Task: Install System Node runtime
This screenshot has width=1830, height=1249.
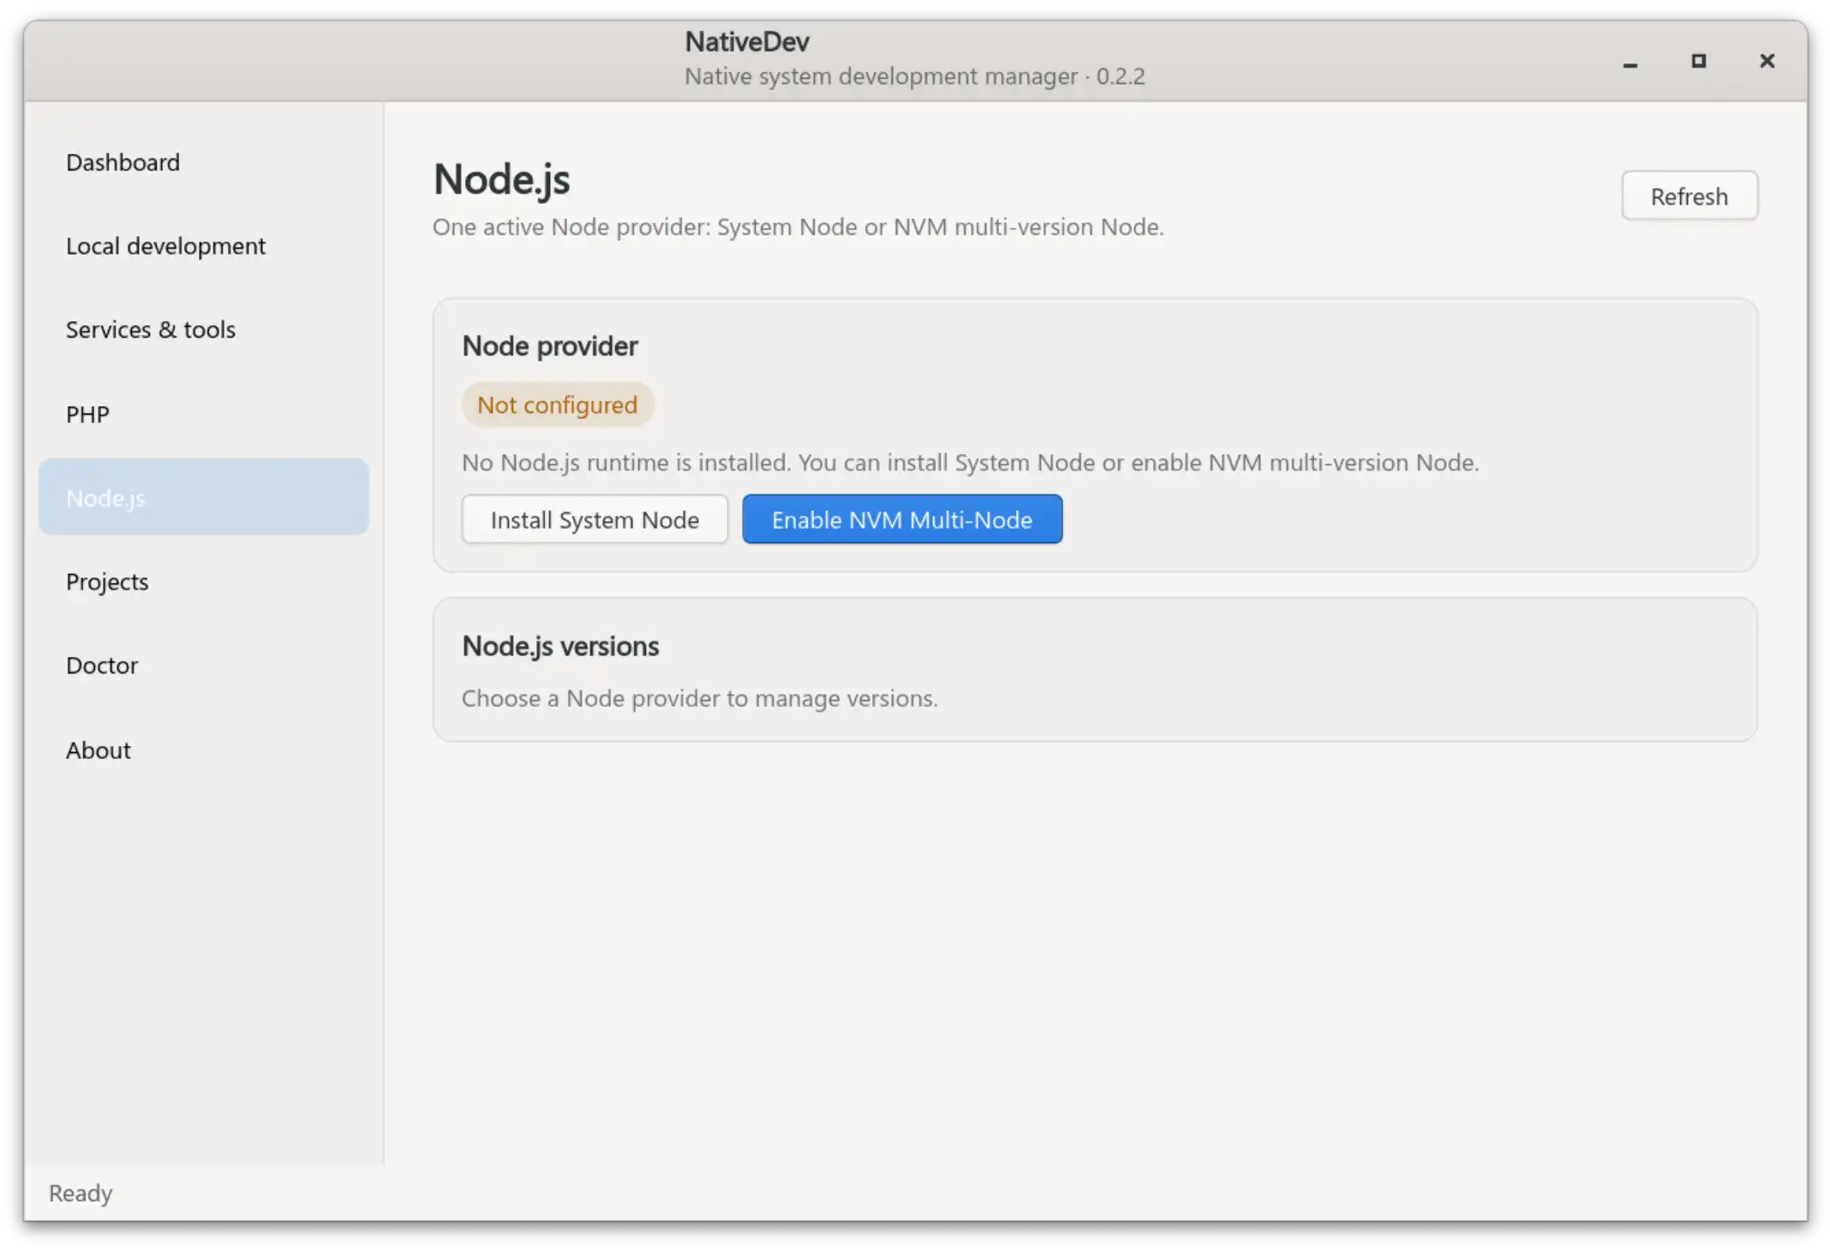Action: [x=595, y=519]
